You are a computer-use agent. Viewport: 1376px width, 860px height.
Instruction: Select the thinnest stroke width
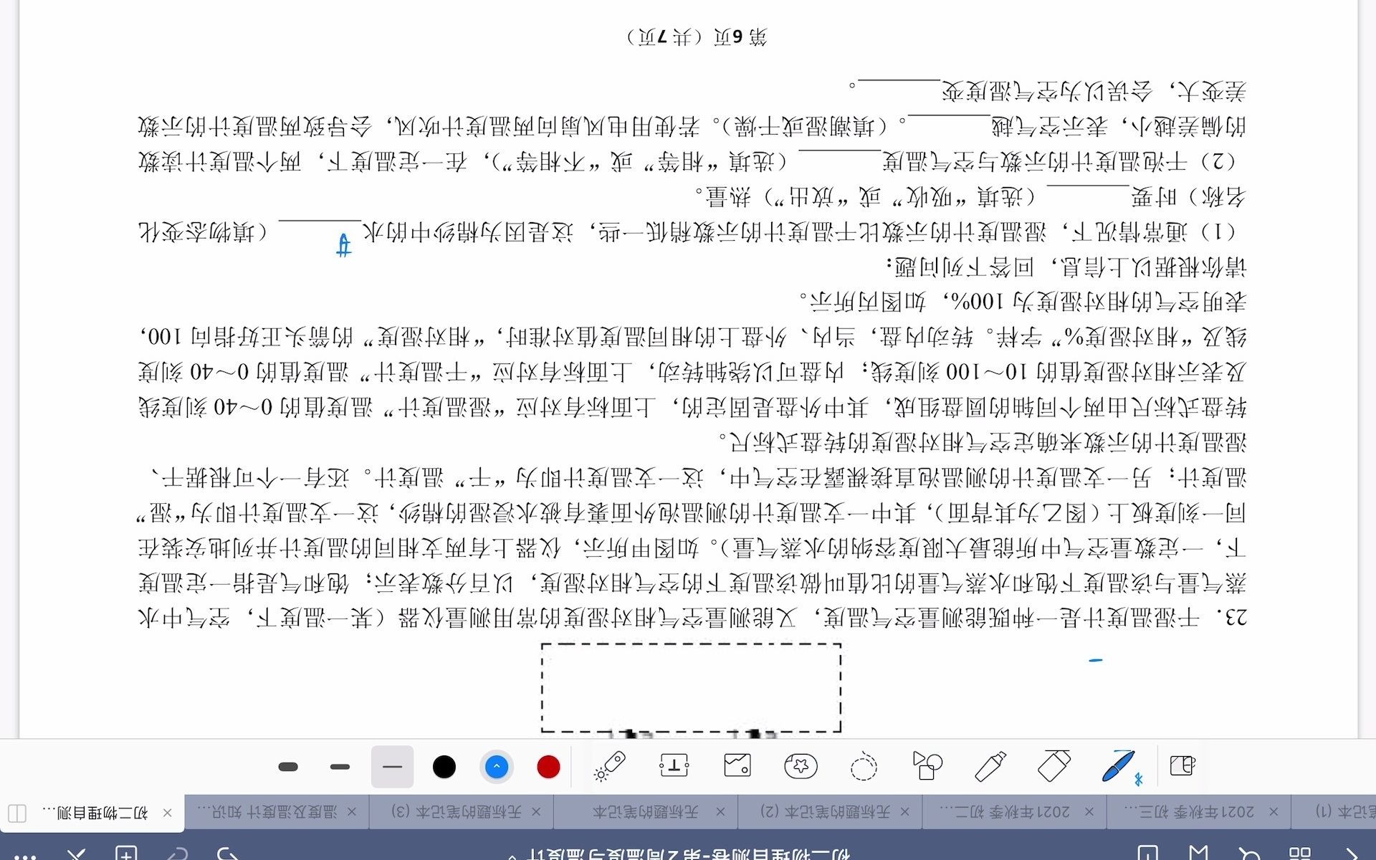click(393, 767)
